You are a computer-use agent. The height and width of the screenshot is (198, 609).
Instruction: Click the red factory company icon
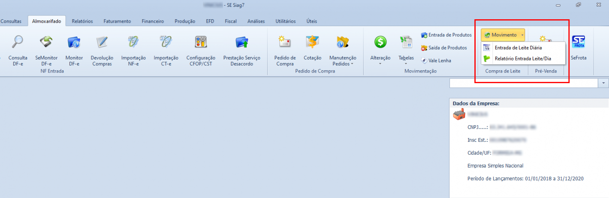coord(459,114)
